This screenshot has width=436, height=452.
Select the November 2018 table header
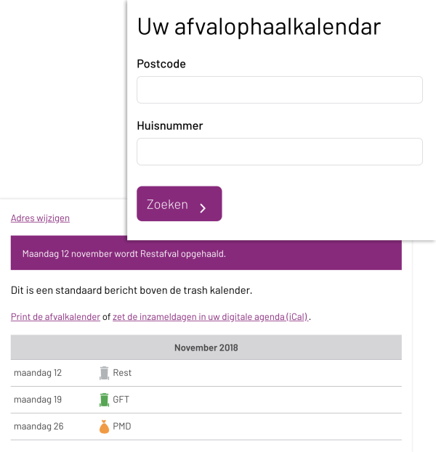pyautogui.click(x=206, y=348)
